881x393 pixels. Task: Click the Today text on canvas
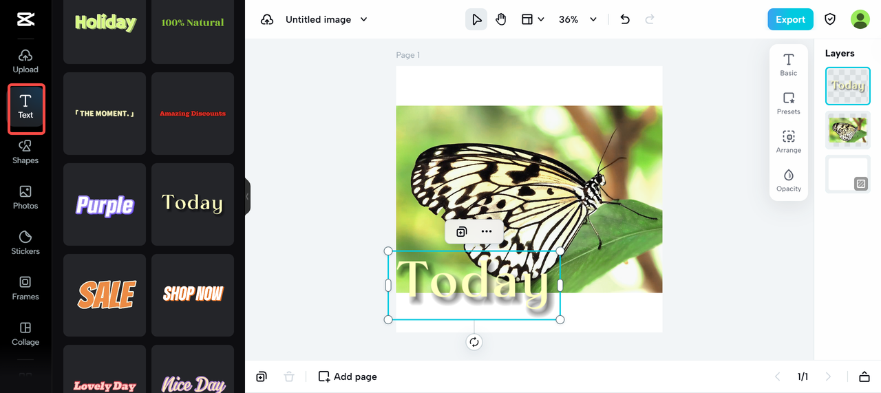click(474, 284)
